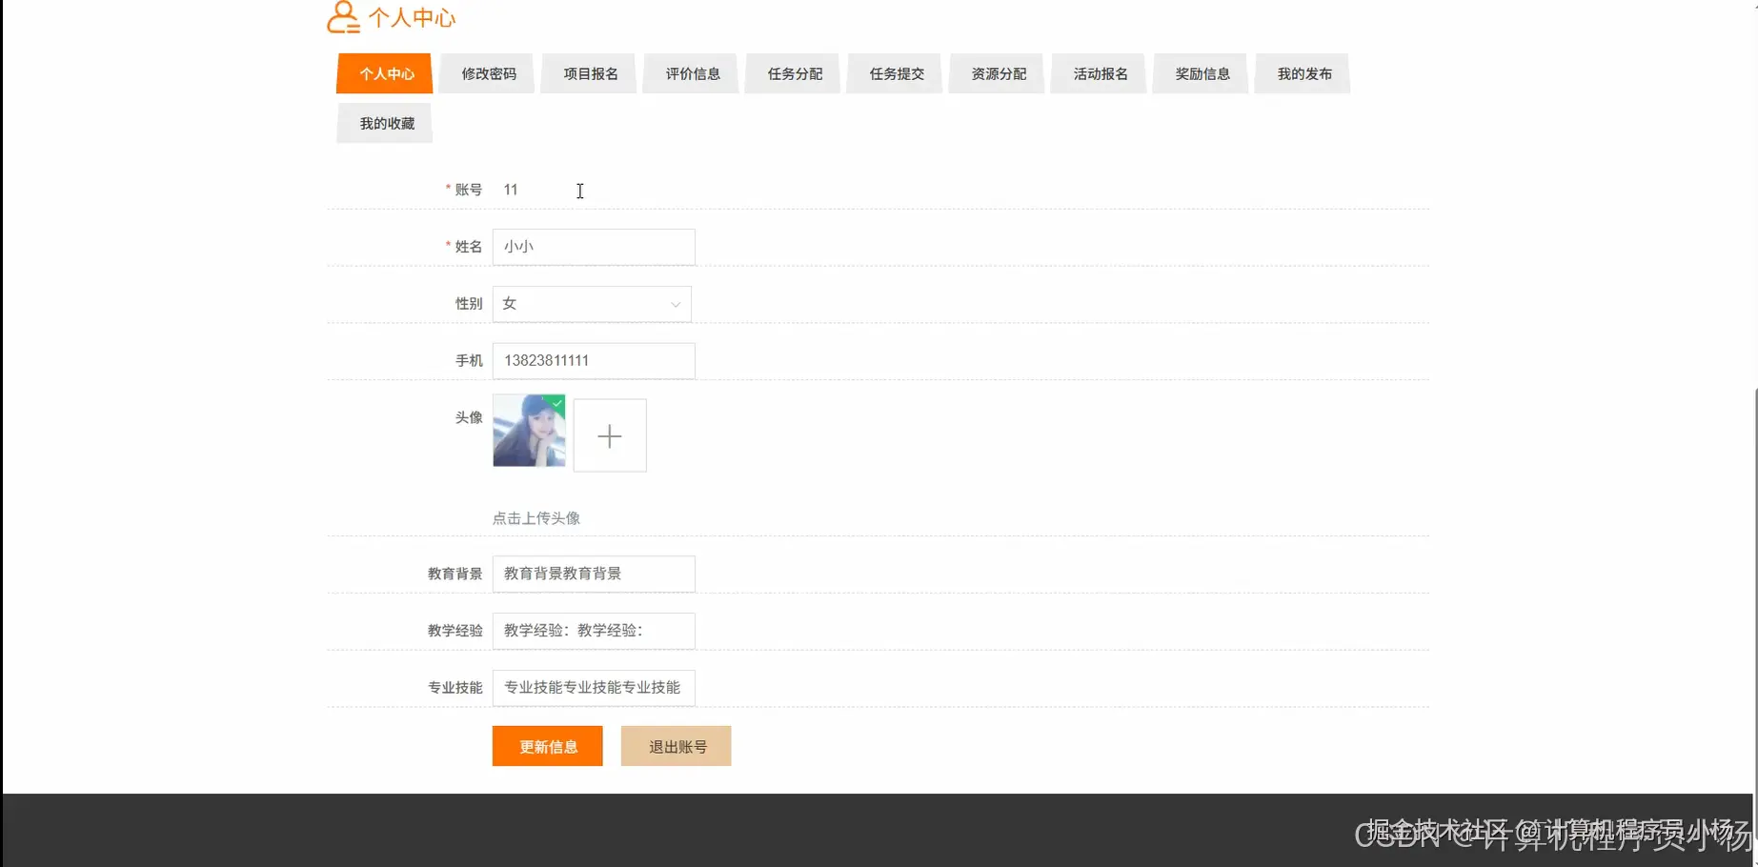Viewport: 1758px width, 867px height.
Task: Click the avatar photo thumbnail
Action: point(528,432)
